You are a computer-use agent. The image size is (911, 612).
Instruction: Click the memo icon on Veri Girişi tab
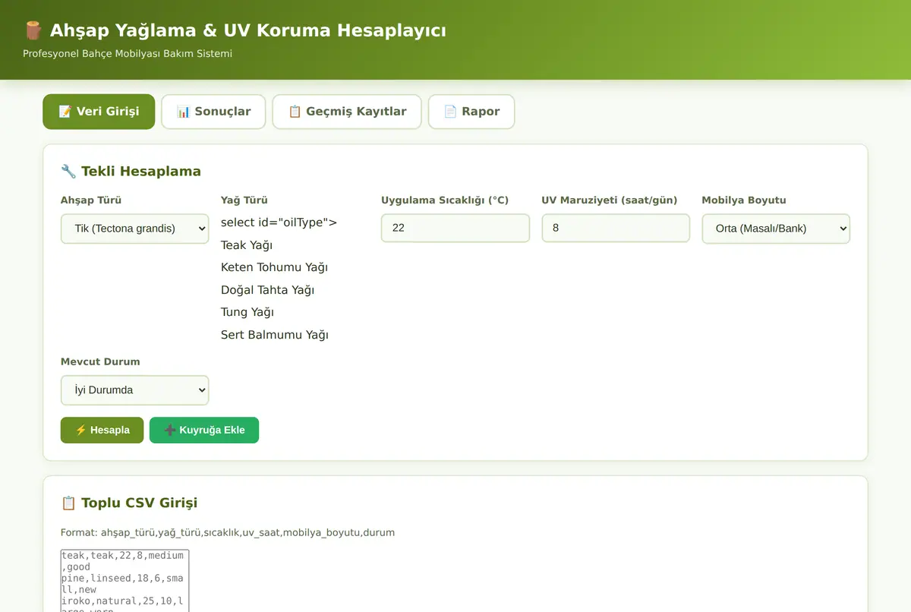click(65, 112)
